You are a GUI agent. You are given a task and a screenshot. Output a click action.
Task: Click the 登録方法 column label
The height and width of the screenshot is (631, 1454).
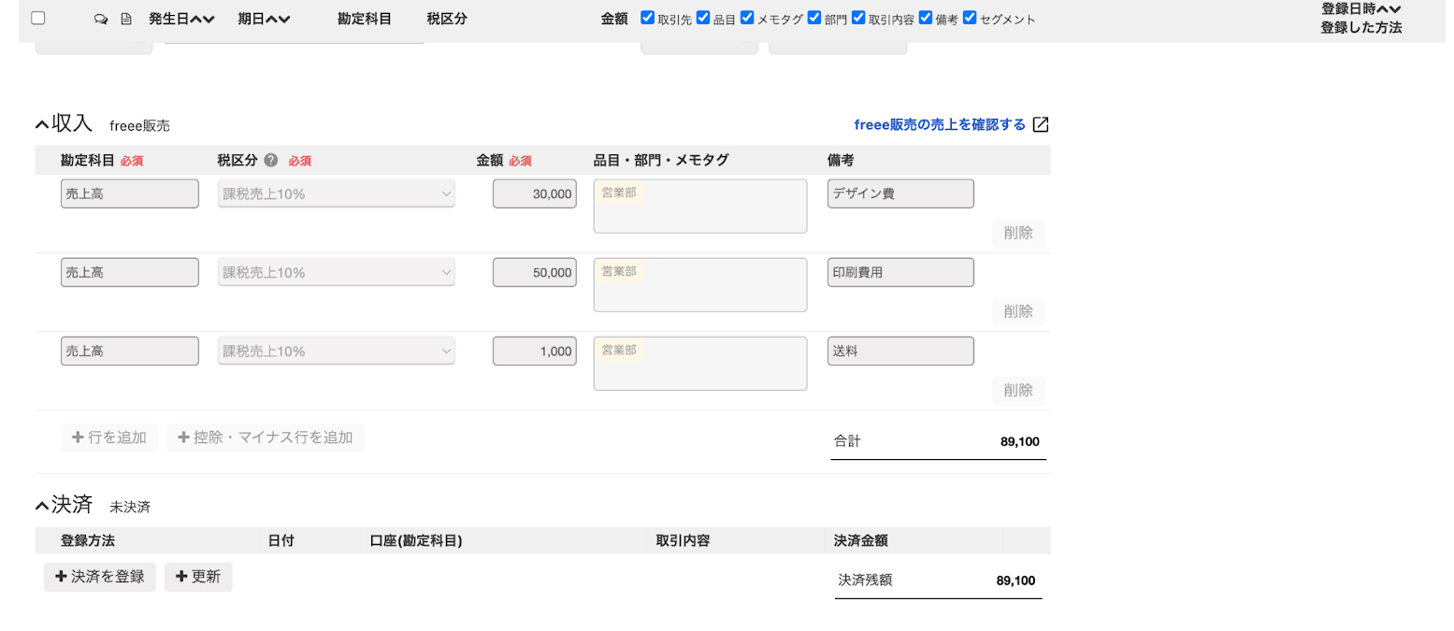coord(88,540)
